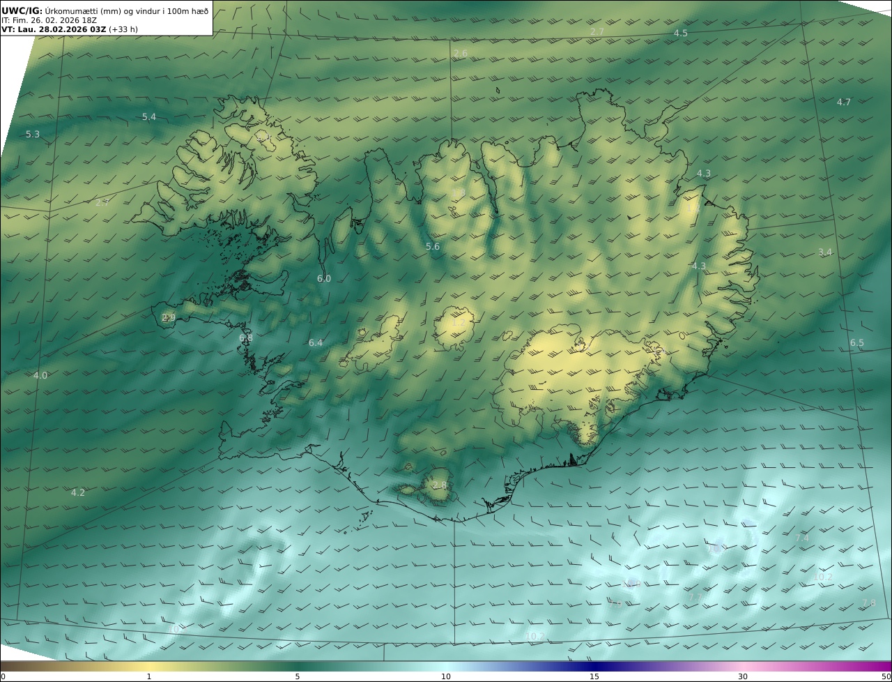Click the 6.8 precipitation value label
The image size is (892, 682).
[x=246, y=338]
